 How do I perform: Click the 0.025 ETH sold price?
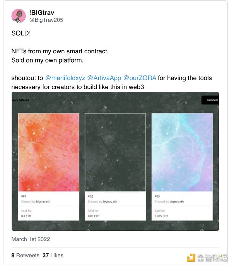tap(161, 216)
